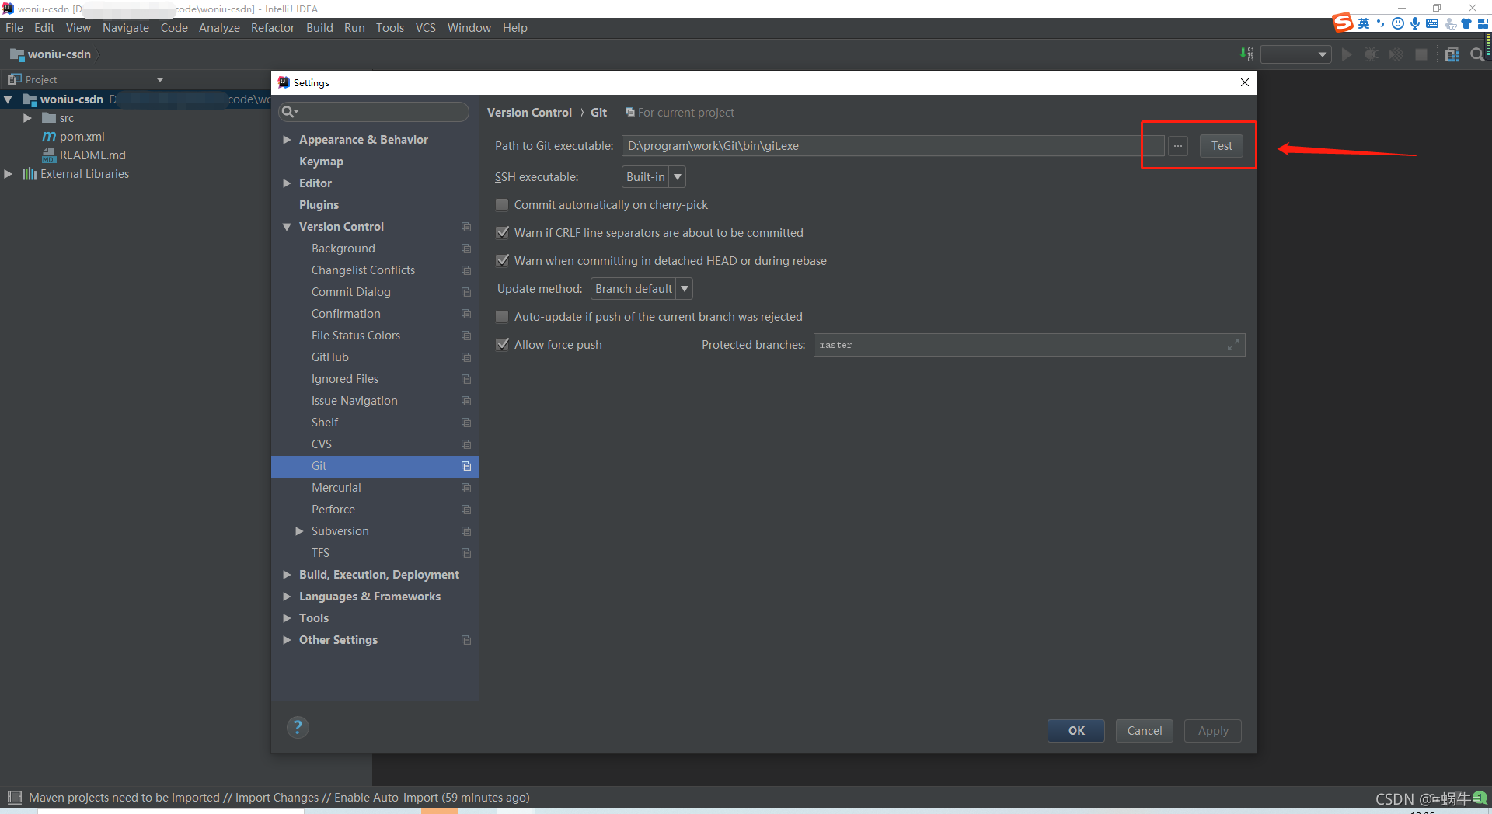This screenshot has width=1492, height=814.
Task: Uncheck Allow force push
Action: [x=502, y=345]
